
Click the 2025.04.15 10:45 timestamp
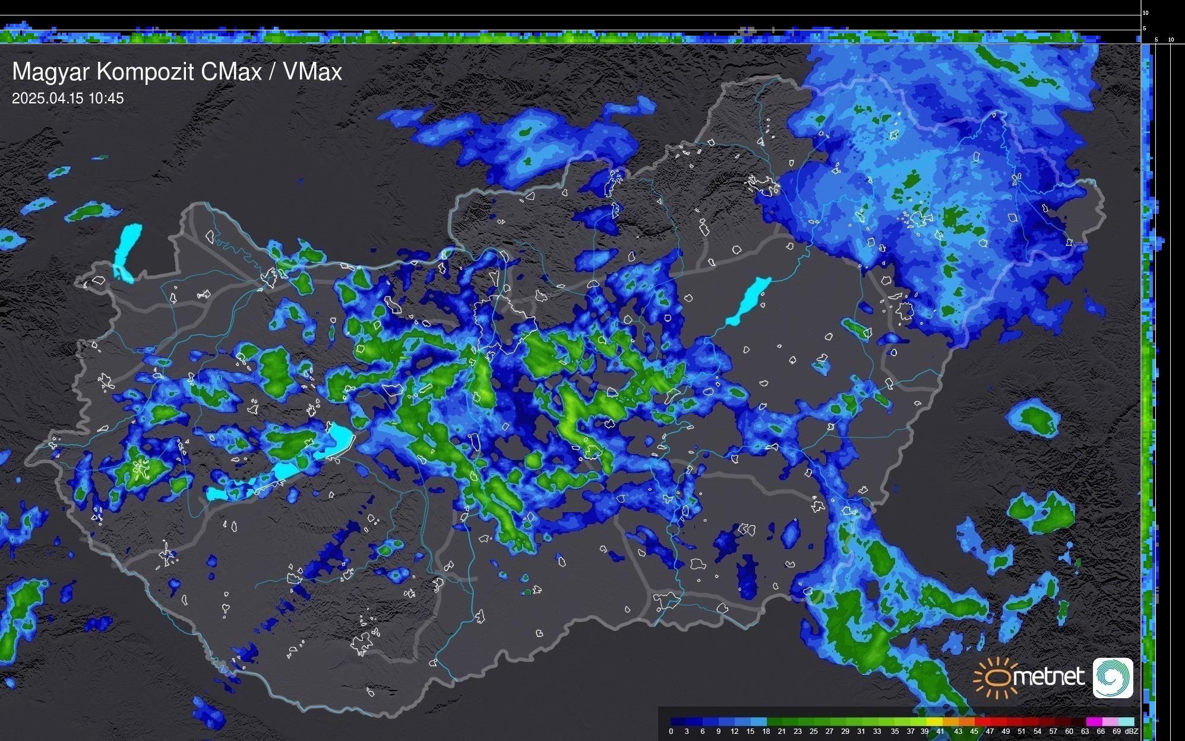[x=68, y=98]
